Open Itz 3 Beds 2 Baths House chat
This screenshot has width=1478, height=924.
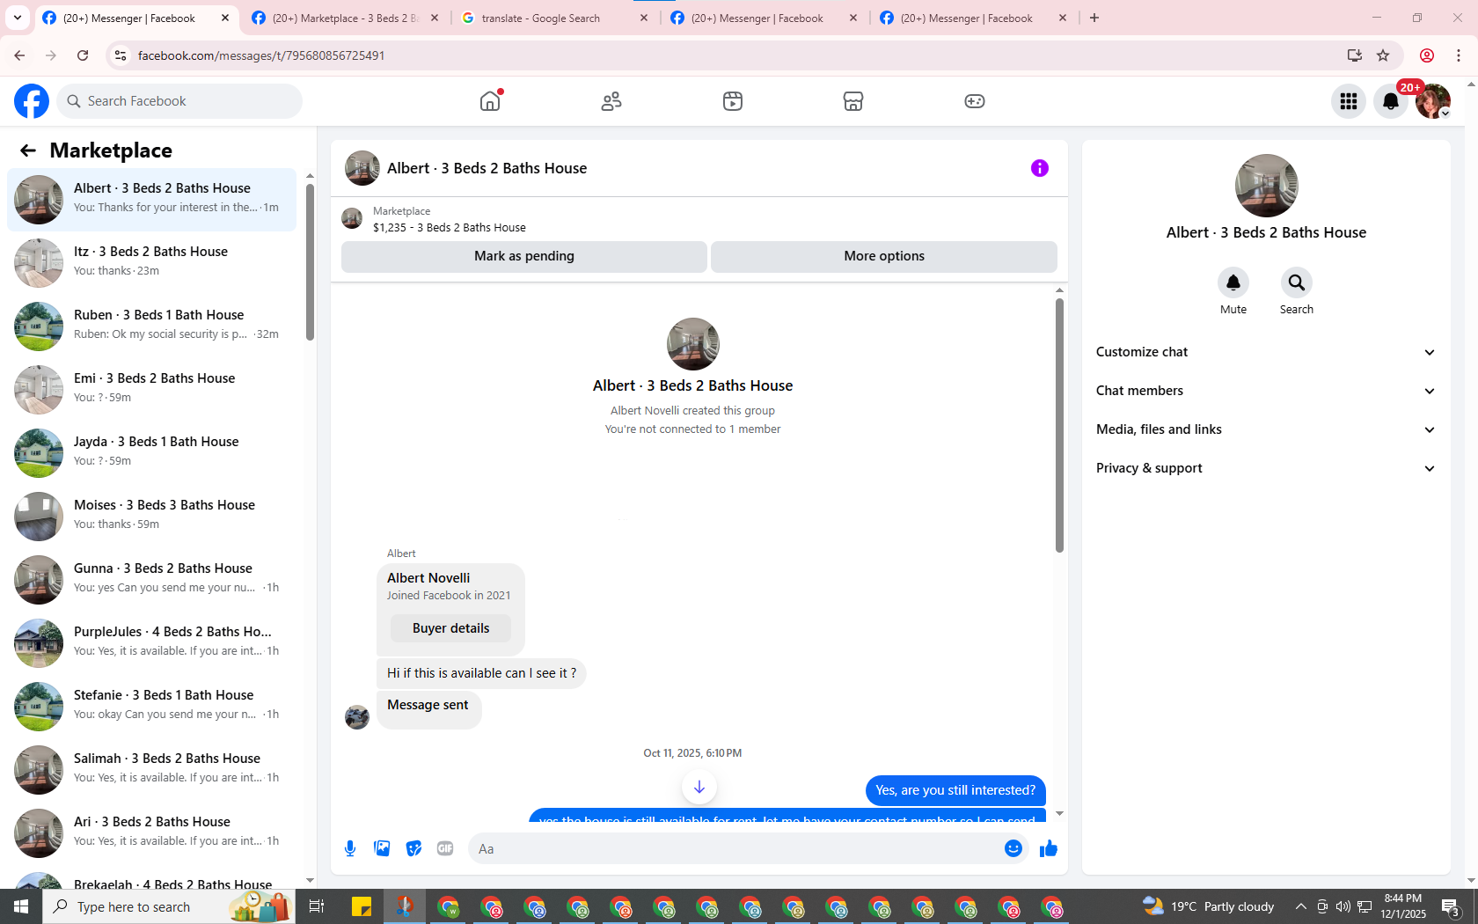(x=151, y=263)
